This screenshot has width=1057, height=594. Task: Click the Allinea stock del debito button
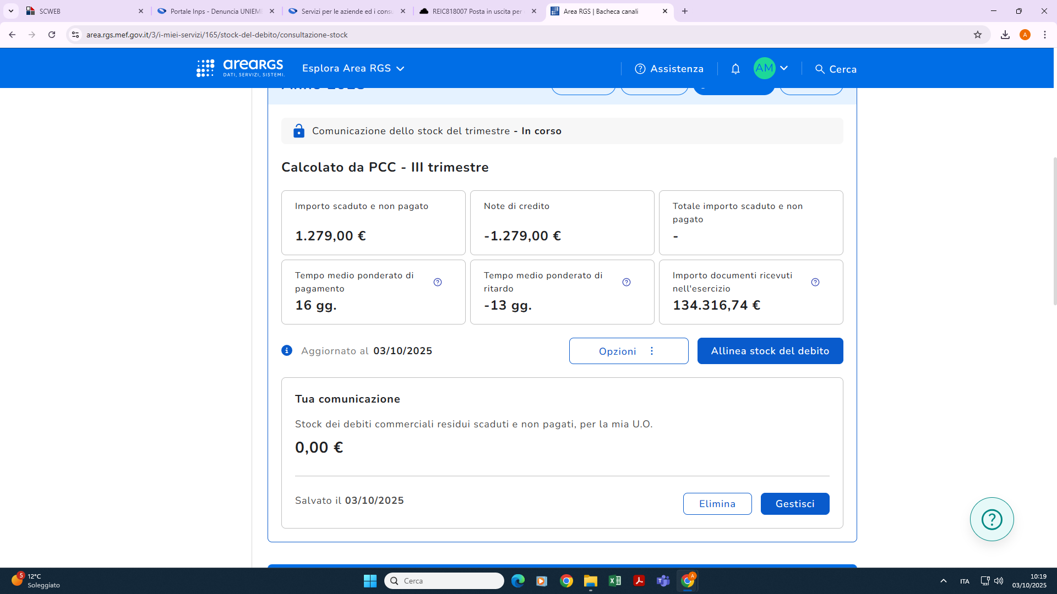pos(770,351)
